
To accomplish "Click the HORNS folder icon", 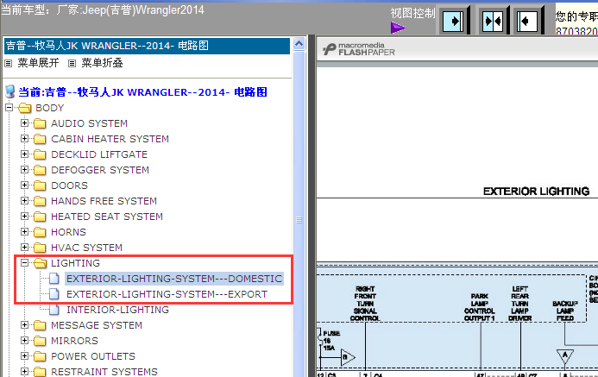I will [x=40, y=232].
